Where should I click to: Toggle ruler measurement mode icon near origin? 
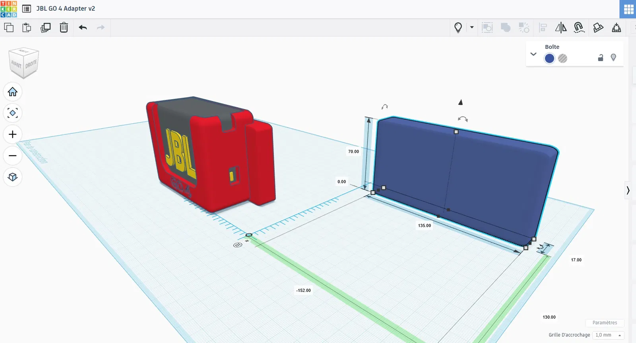pos(237,245)
